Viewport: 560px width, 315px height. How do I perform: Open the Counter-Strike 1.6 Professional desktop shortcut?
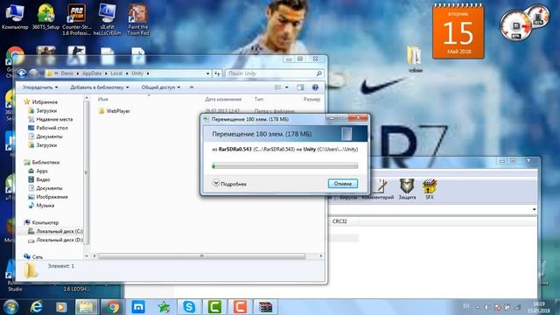76,19
